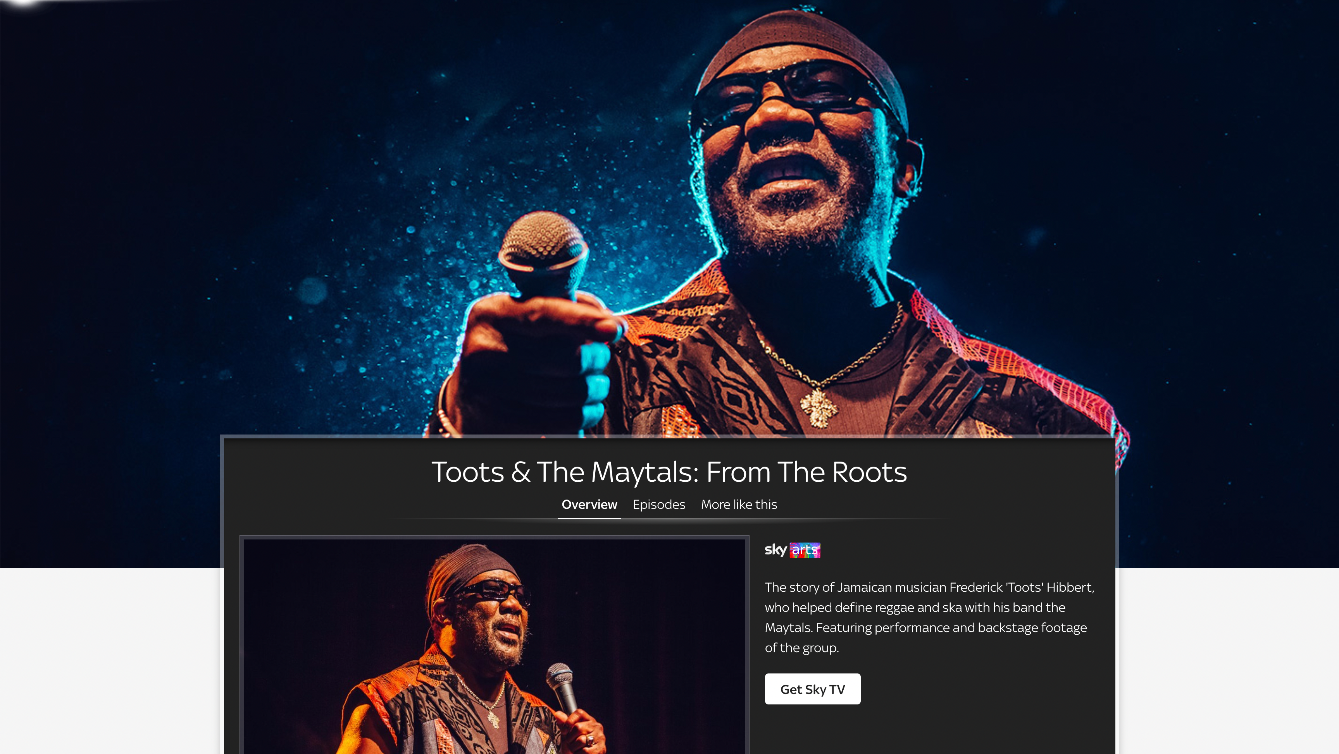The width and height of the screenshot is (1339, 754).
Task: Click the tab separator line below Overview
Action: [670, 519]
